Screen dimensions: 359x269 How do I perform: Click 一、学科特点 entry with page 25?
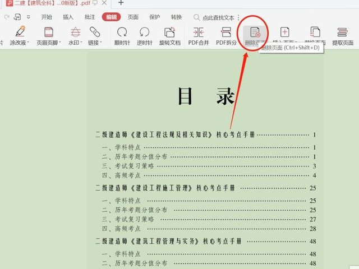(x=209, y=201)
